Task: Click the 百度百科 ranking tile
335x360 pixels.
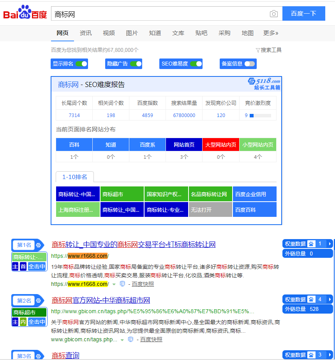Action: (254, 209)
